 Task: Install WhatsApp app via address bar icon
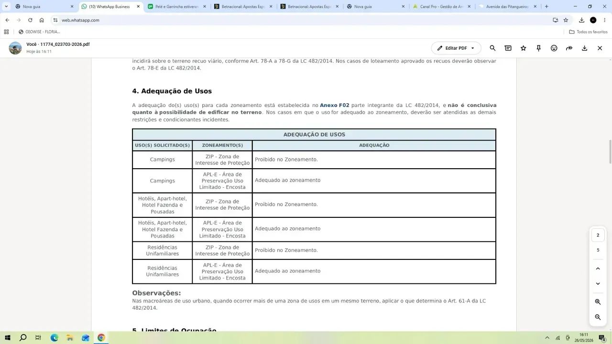555,20
